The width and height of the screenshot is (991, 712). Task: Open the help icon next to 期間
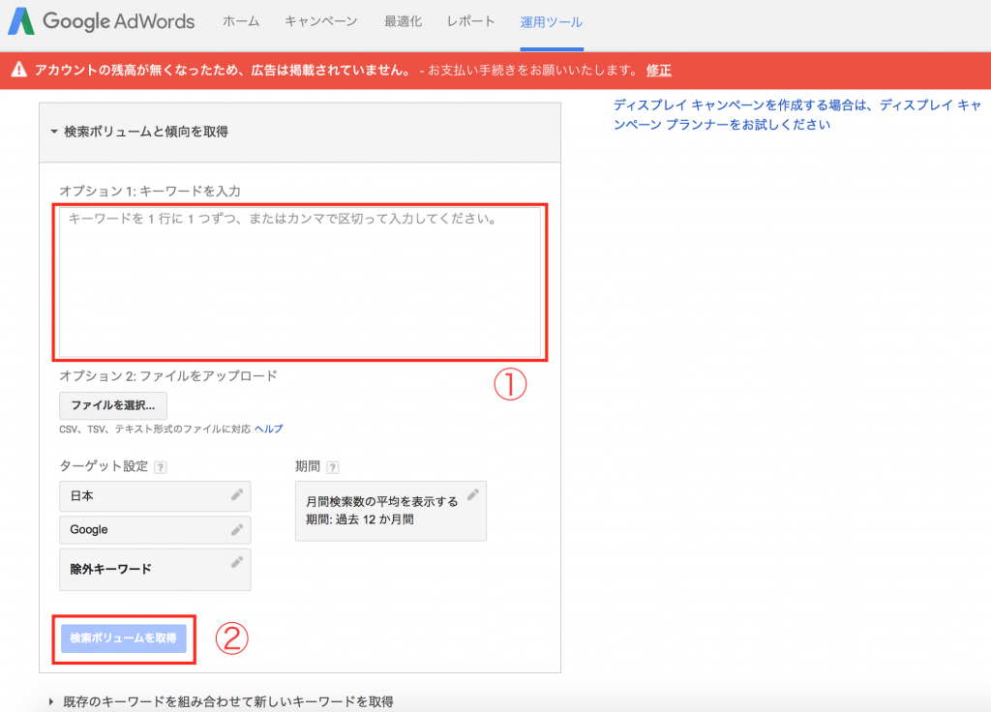(x=332, y=466)
